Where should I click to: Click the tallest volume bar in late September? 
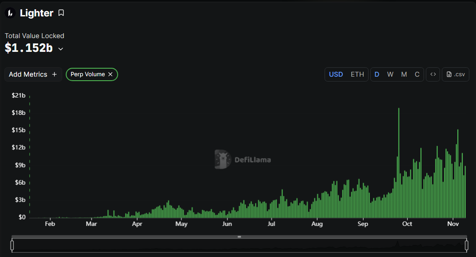point(399,164)
